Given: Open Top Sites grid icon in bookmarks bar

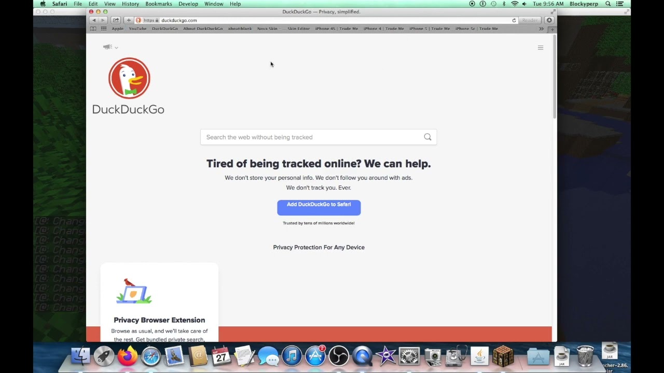Looking at the screenshot, I should pos(104,28).
